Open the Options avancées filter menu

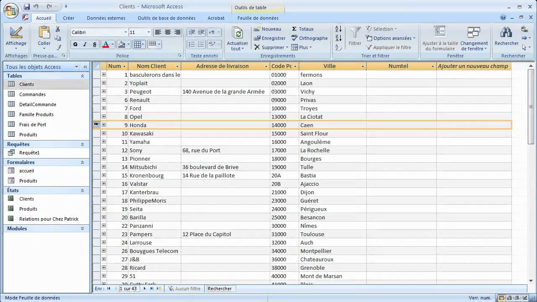391,38
